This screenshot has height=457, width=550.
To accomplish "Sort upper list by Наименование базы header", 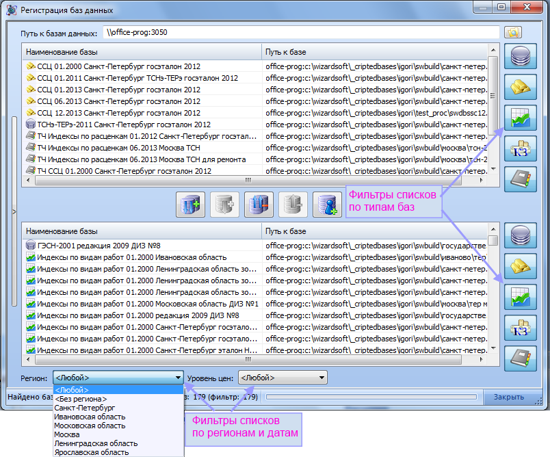I will click(142, 52).
